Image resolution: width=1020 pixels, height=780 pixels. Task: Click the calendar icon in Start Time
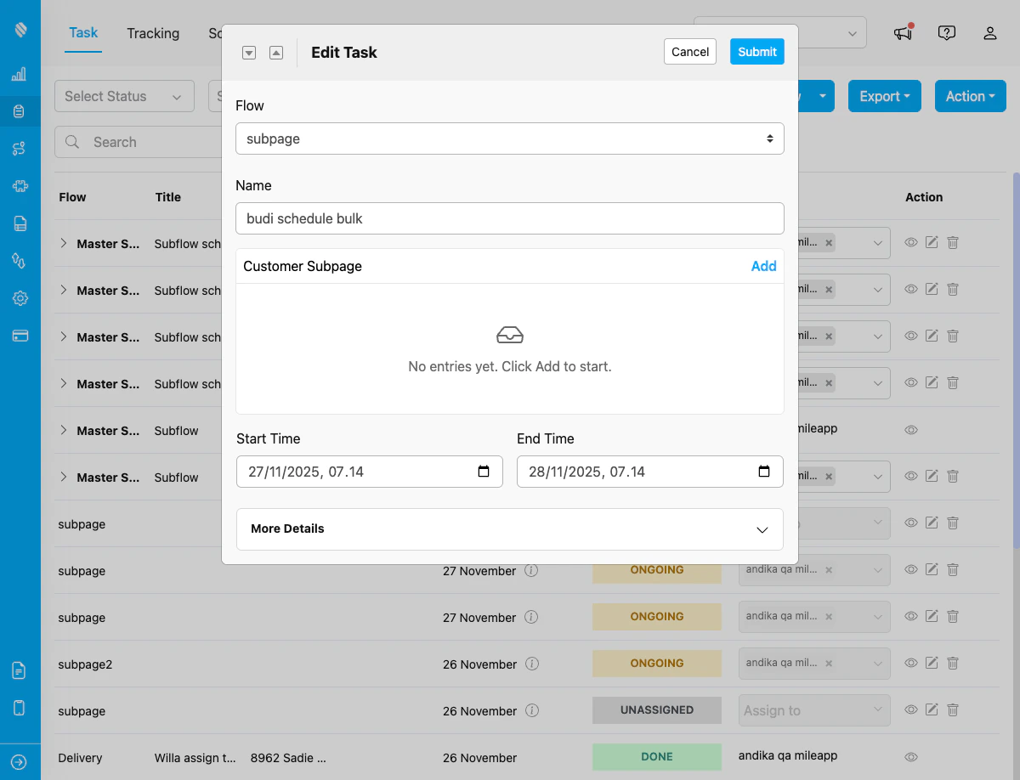pyautogui.click(x=484, y=472)
